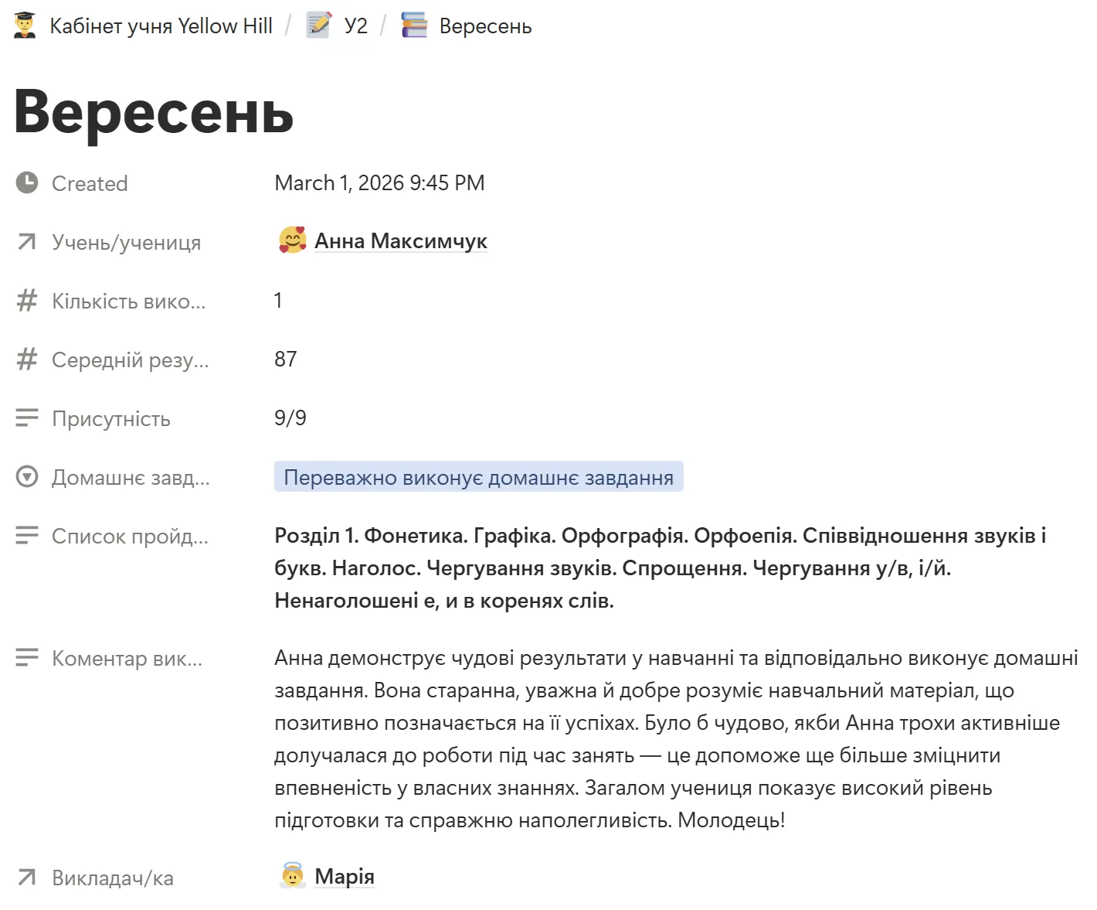
Task: Click the stacked books icon in breadcrumb
Action: [414, 26]
